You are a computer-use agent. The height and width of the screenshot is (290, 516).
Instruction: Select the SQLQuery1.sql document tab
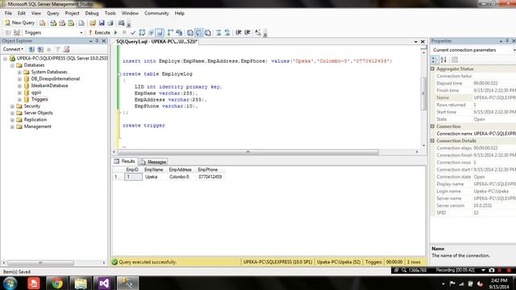pos(156,42)
